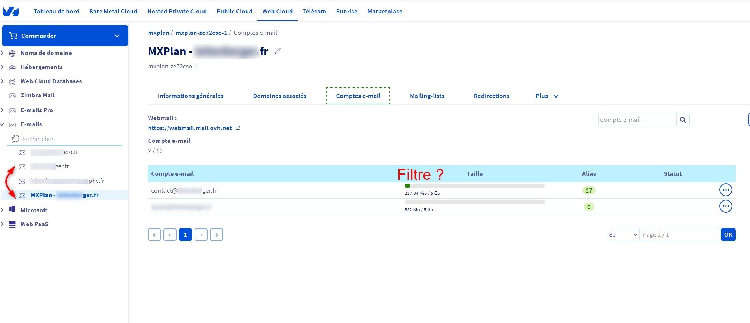
Task: Open the webmail.mail.ovh.net link
Action: pyautogui.click(x=190, y=128)
